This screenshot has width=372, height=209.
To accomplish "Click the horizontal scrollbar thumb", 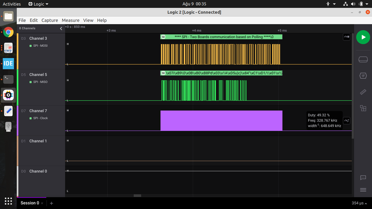I will [x=137, y=196].
